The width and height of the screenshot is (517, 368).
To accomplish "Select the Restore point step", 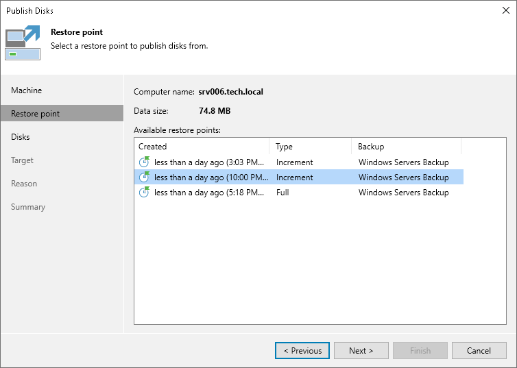I will tap(62, 113).
